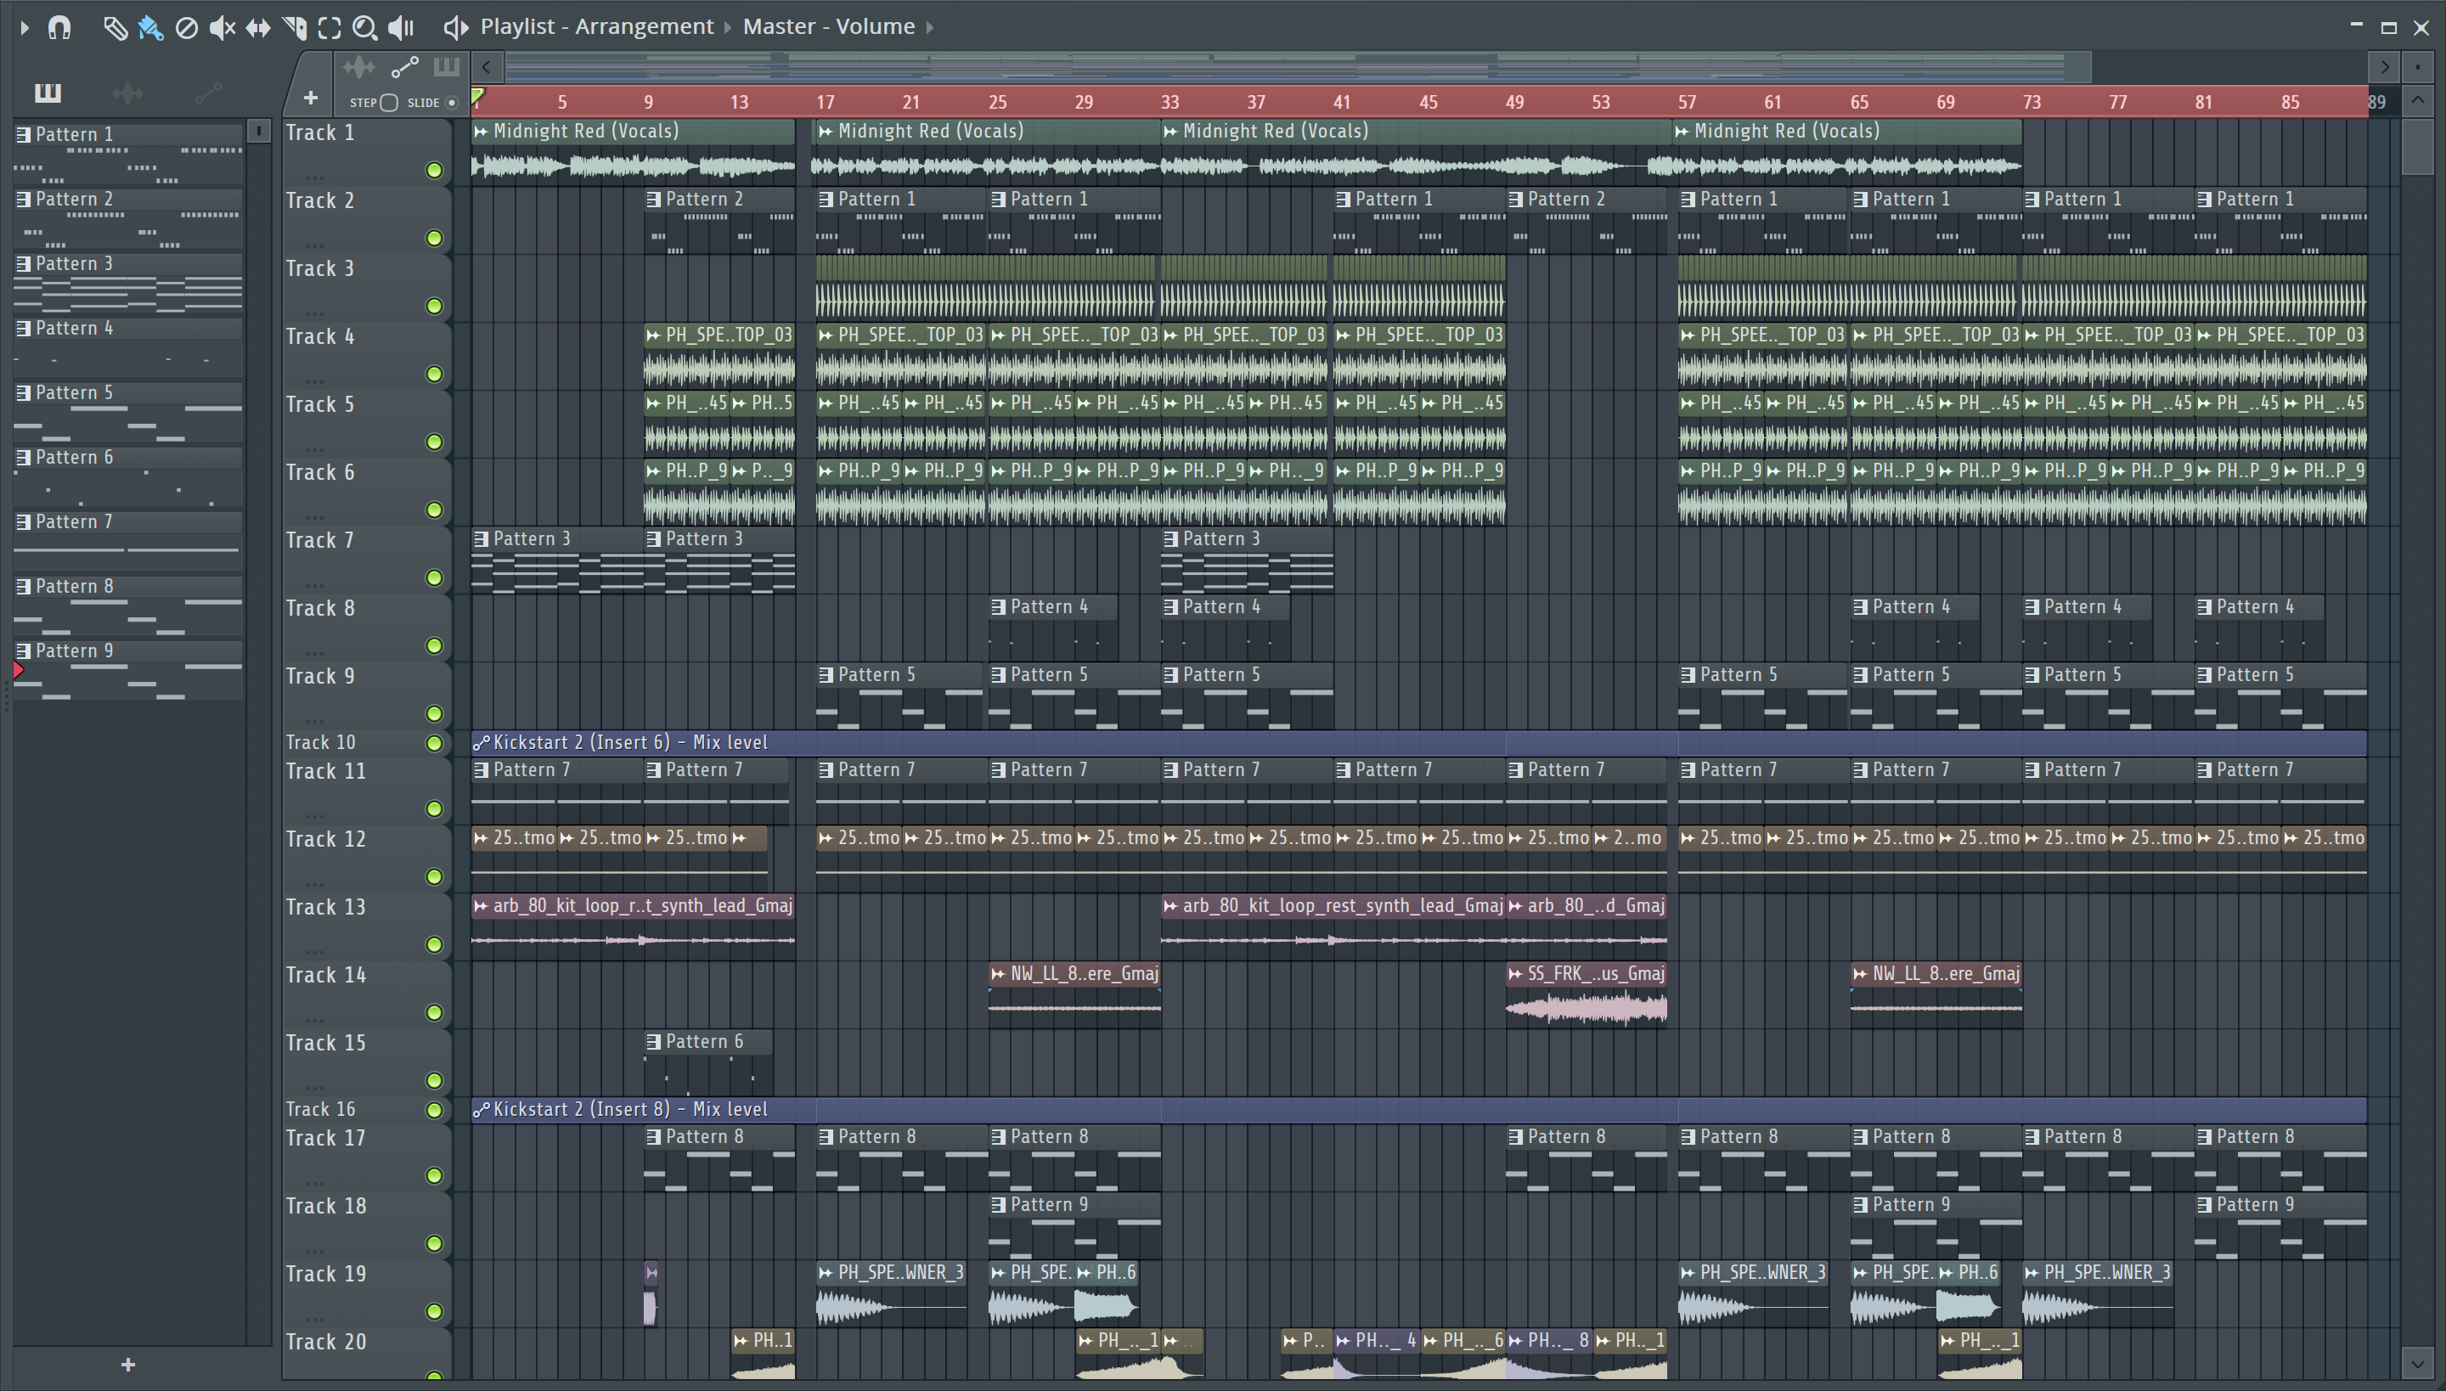Click bar 73 on the timeline ruler

click(x=2032, y=102)
